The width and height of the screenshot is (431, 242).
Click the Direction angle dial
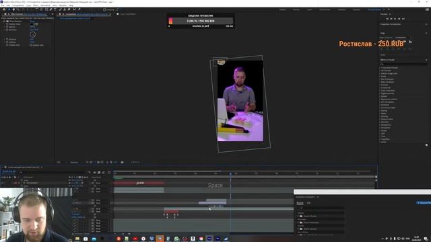coord(33,34)
